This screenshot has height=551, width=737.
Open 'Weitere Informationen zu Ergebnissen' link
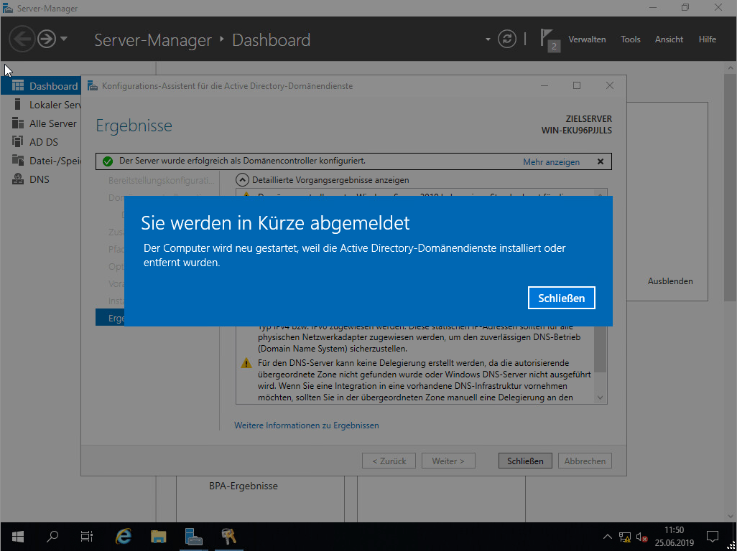coord(306,425)
